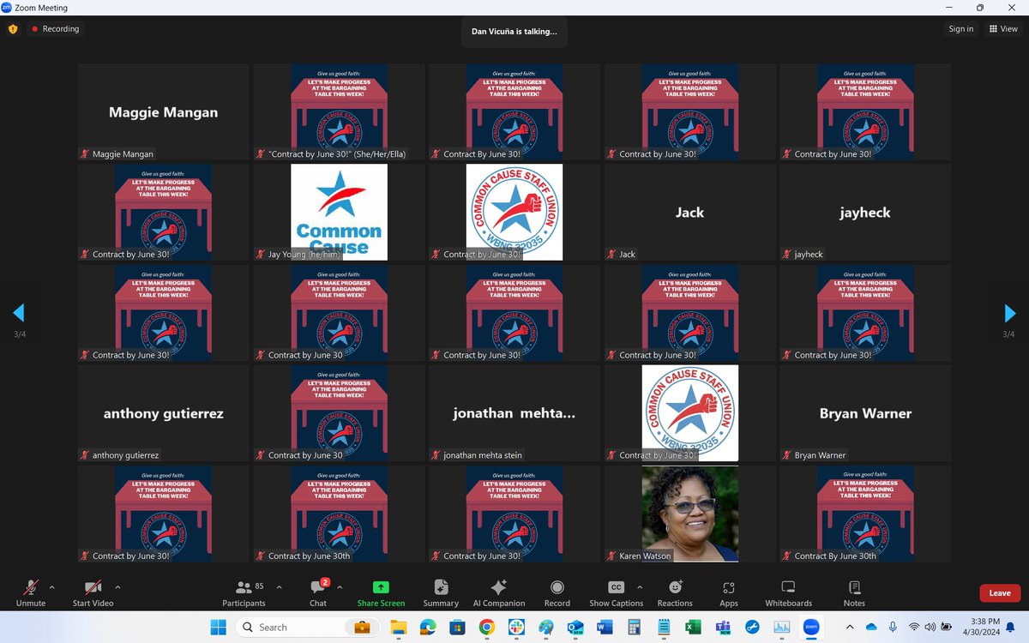Open Google Chrome from the taskbar
This screenshot has width=1029, height=643.
486,627
